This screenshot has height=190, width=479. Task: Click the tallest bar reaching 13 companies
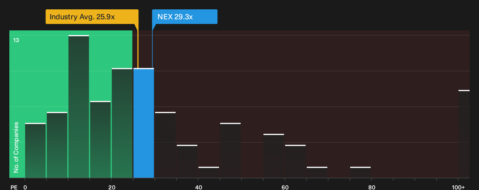coord(79,106)
